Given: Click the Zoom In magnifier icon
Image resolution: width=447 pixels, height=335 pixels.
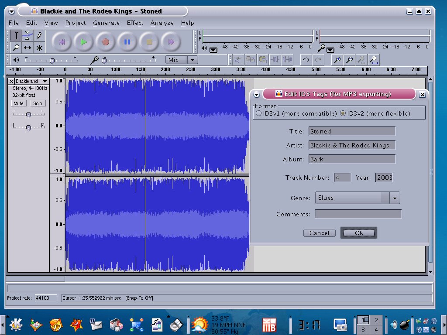Looking at the screenshot, I should coord(337,60).
